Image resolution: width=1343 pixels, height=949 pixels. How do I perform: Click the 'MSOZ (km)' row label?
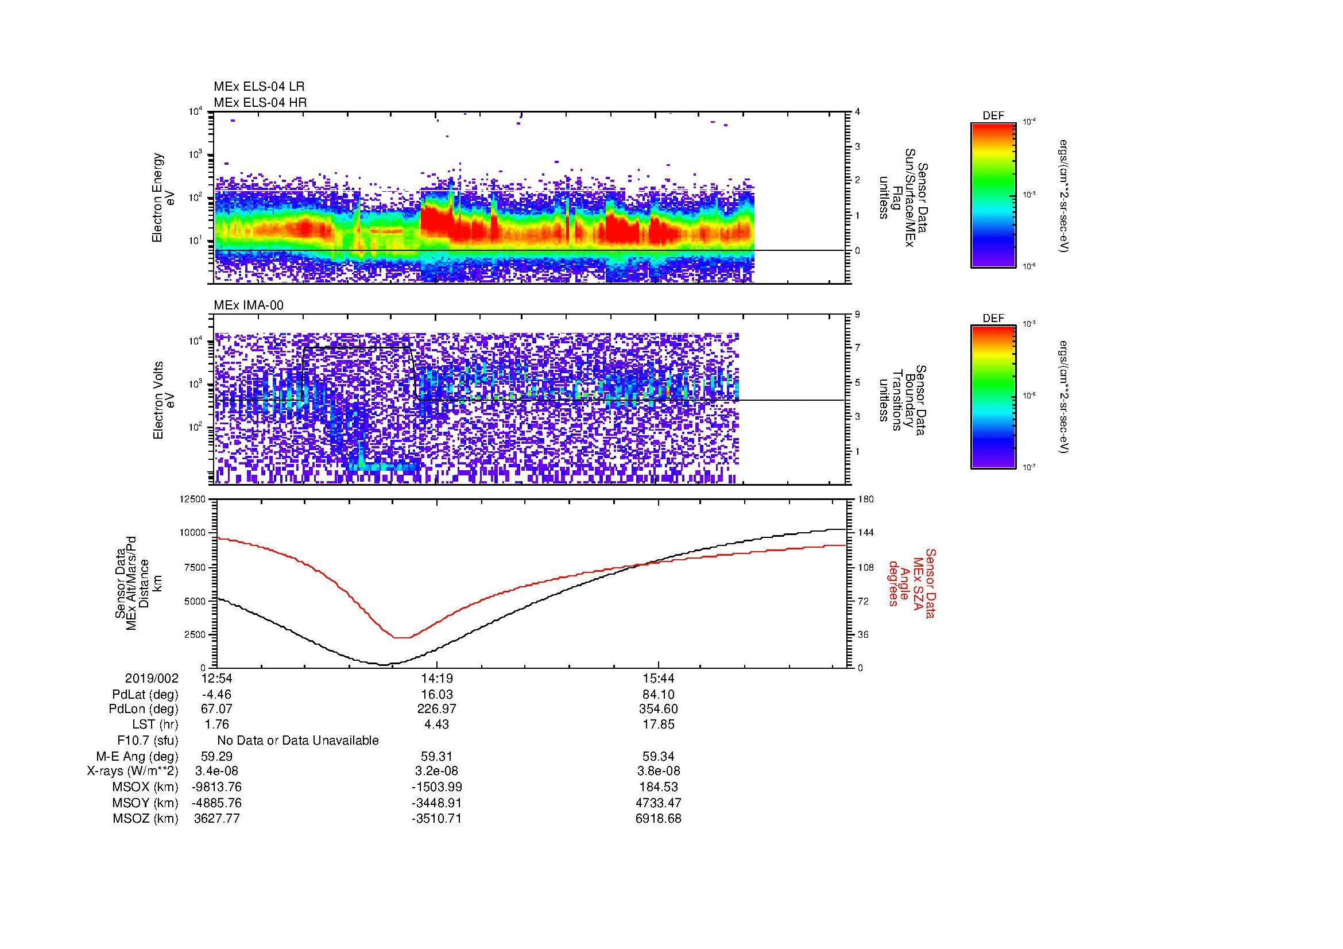pos(145,819)
